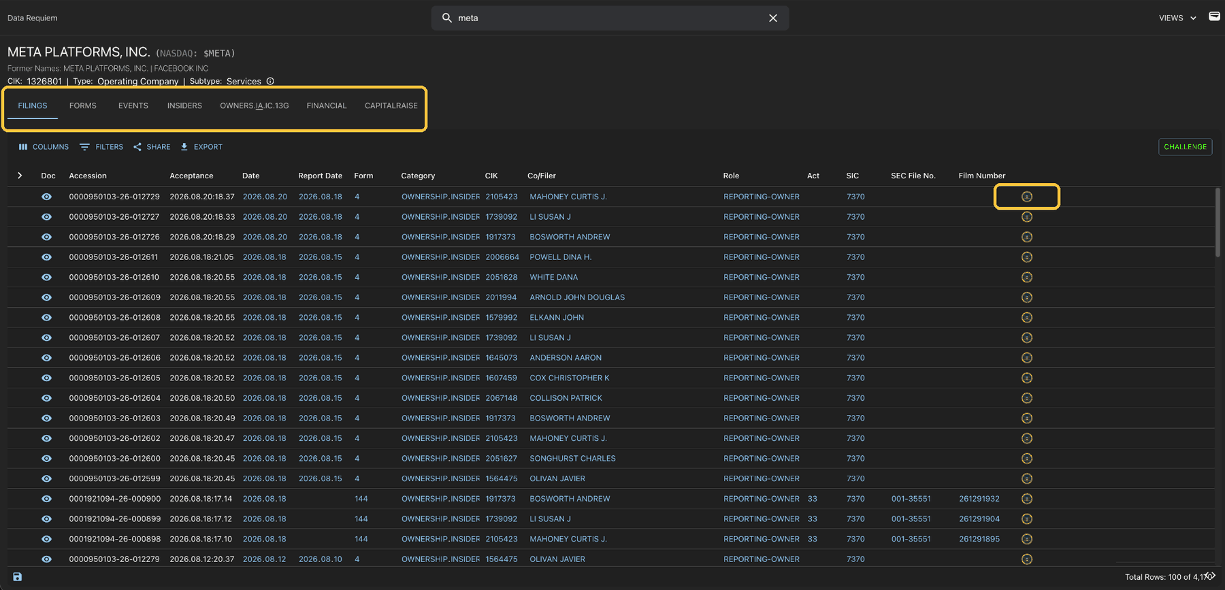This screenshot has height=590, width=1225.
Task: Click OWNERSHIP.INSIDER category in ELKANN JOHN row
Action: point(440,318)
